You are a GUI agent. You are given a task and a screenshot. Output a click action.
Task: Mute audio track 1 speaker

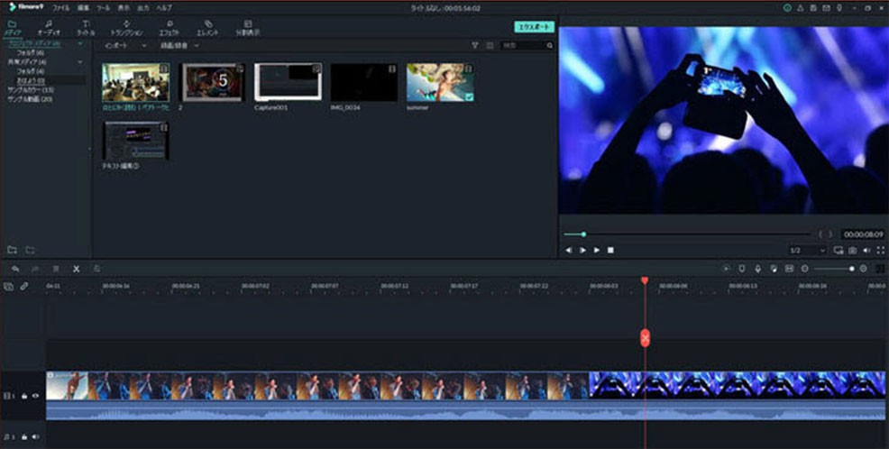click(x=36, y=436)
